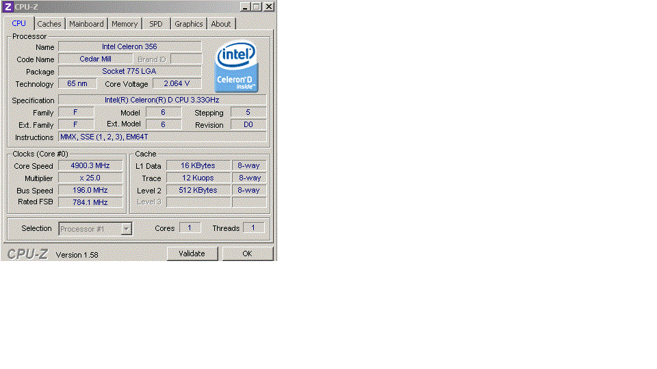Click the Validate button

tap(192, 254)
